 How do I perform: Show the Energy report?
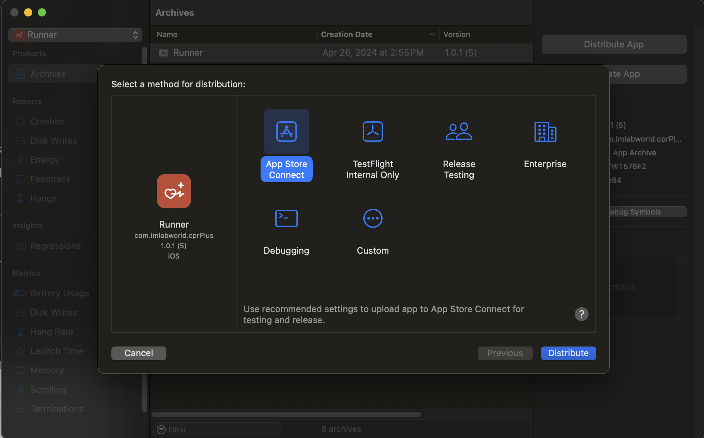(x=45, y=160)
